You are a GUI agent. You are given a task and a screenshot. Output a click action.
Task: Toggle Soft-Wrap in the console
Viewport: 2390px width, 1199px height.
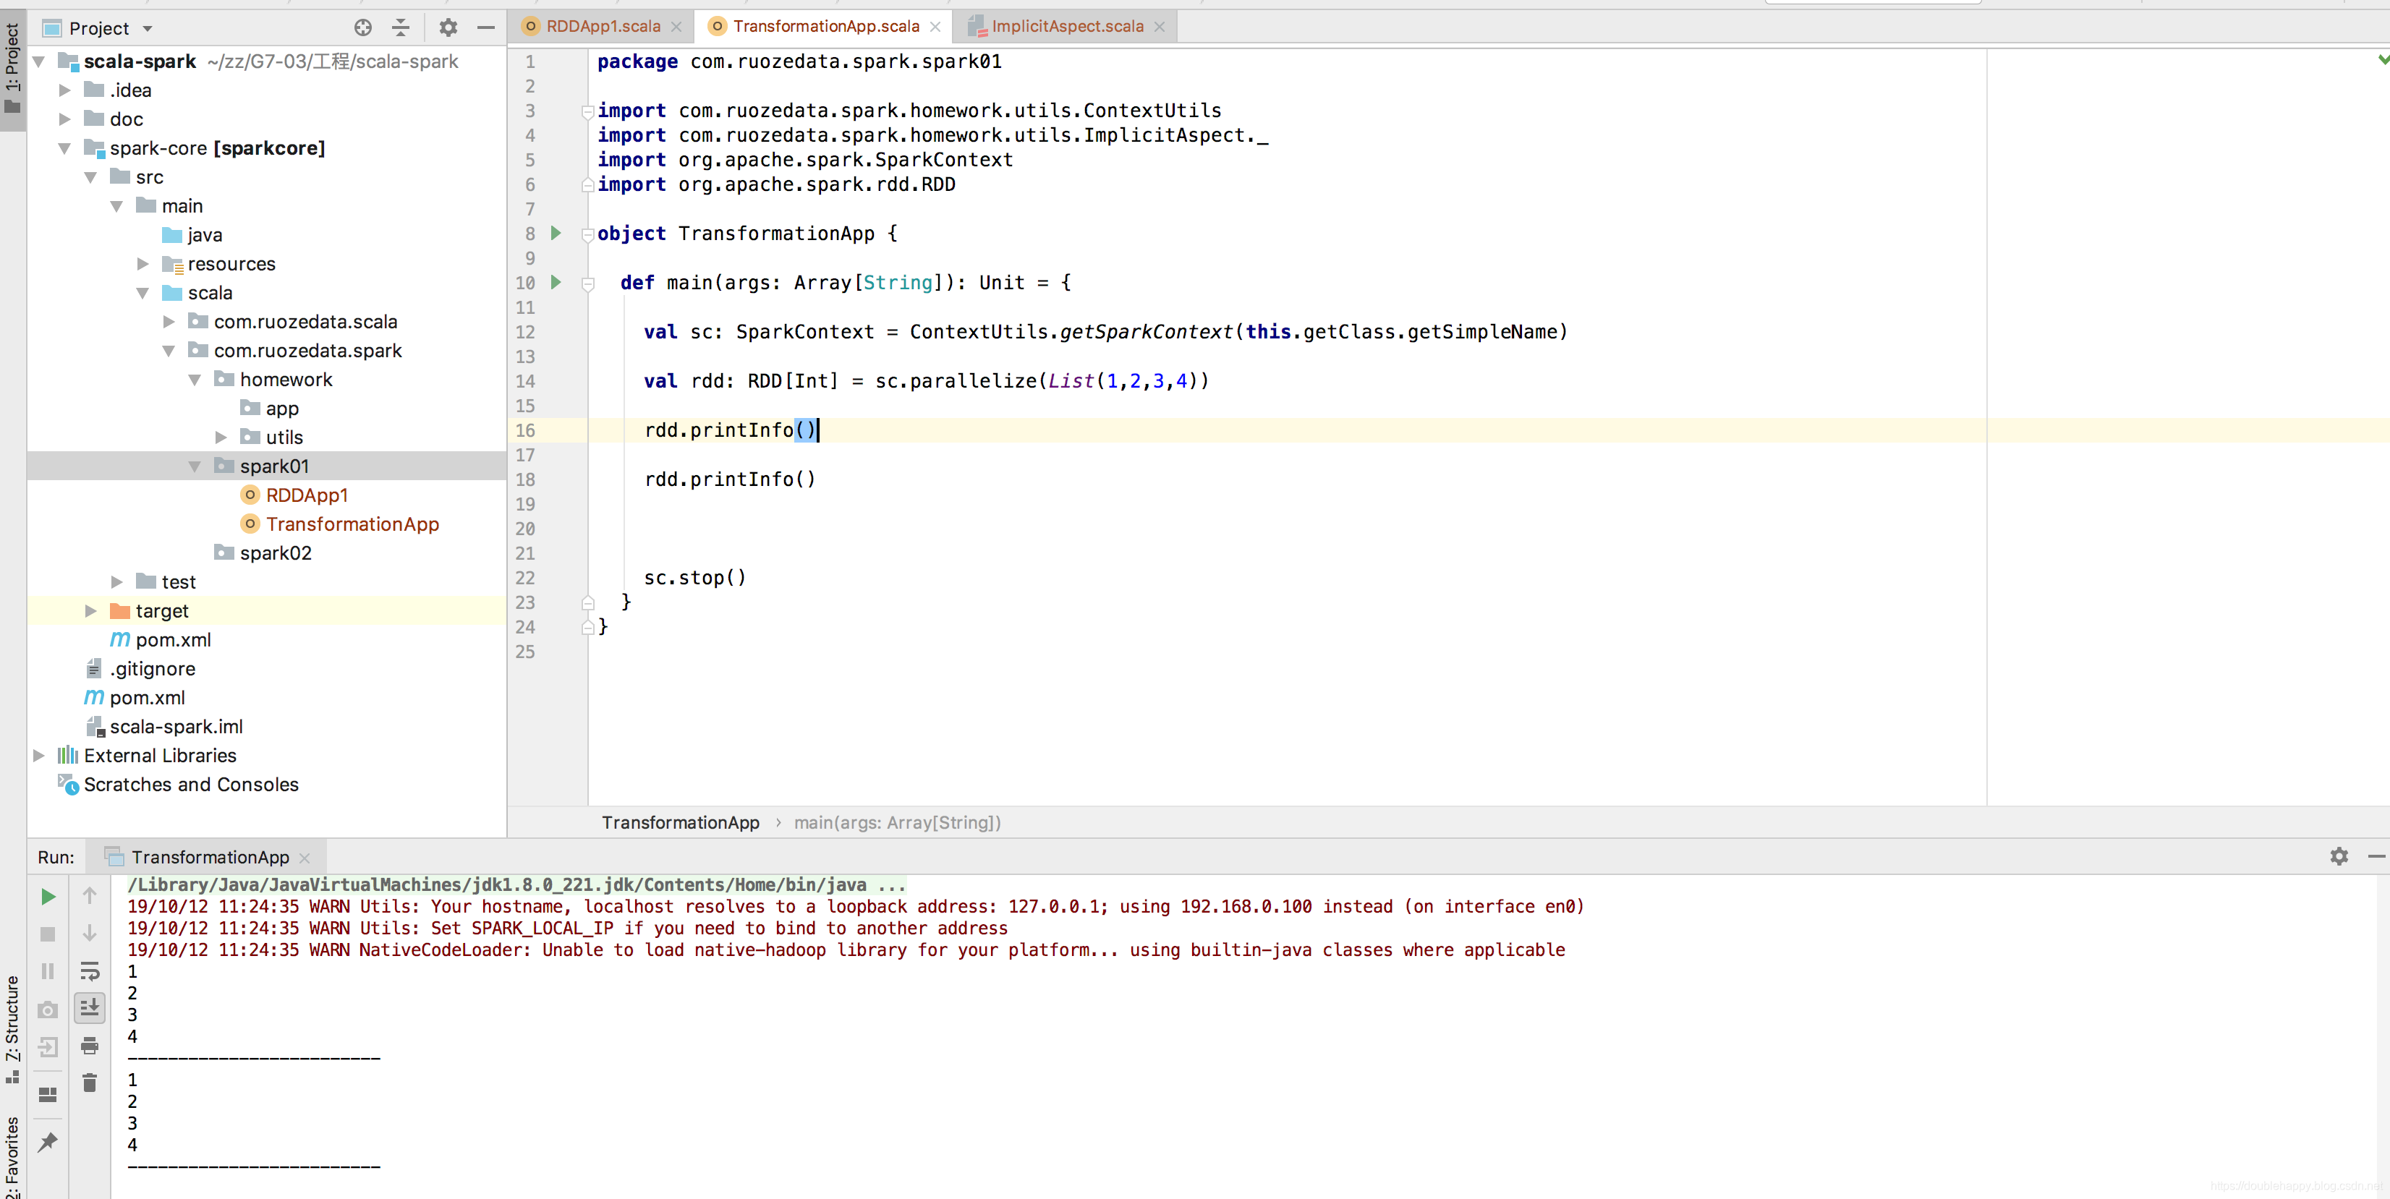point(89,971)
